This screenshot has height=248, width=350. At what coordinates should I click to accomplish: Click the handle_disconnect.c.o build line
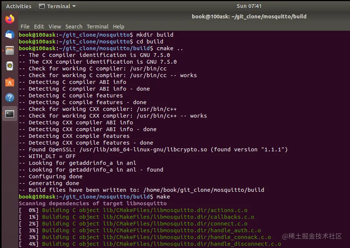pos(150,244)
